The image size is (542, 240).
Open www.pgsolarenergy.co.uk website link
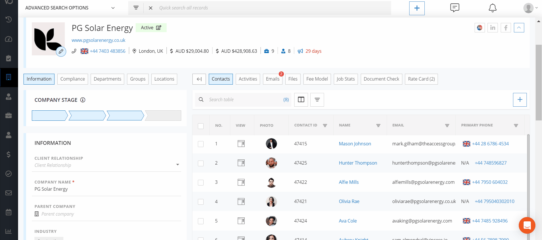click(x=98, y=40)
